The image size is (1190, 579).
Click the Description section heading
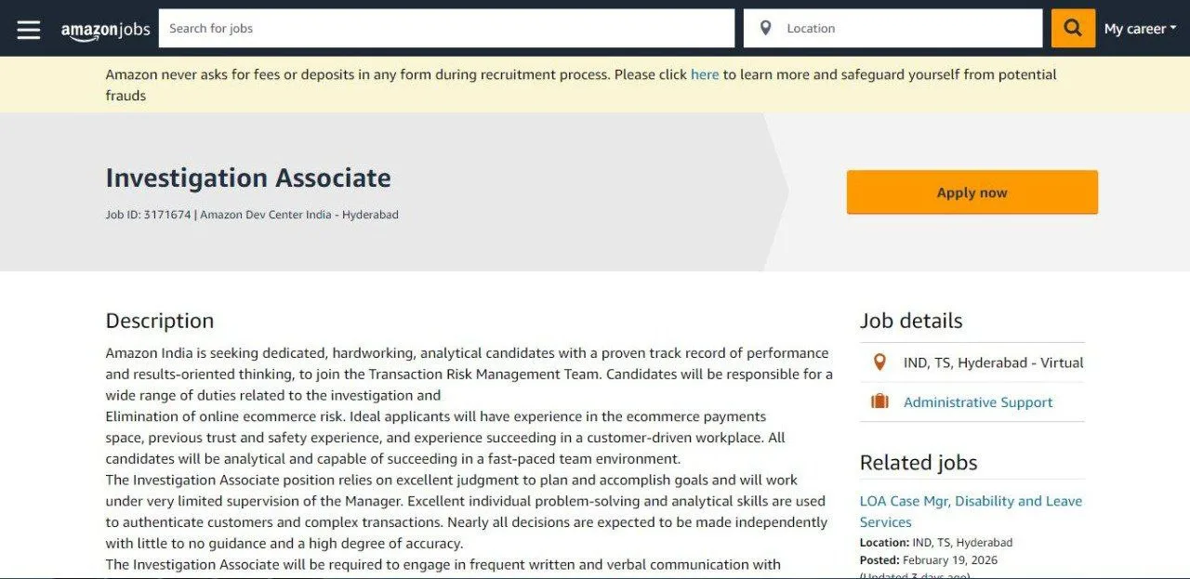pyautogui.click(x=160, y=321)
